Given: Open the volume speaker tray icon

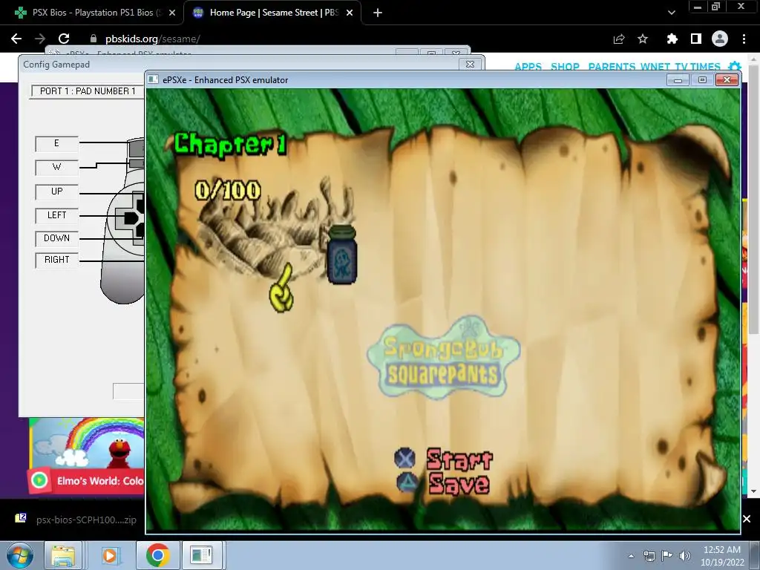Looking at the screenshot, I should coord(684,556).
